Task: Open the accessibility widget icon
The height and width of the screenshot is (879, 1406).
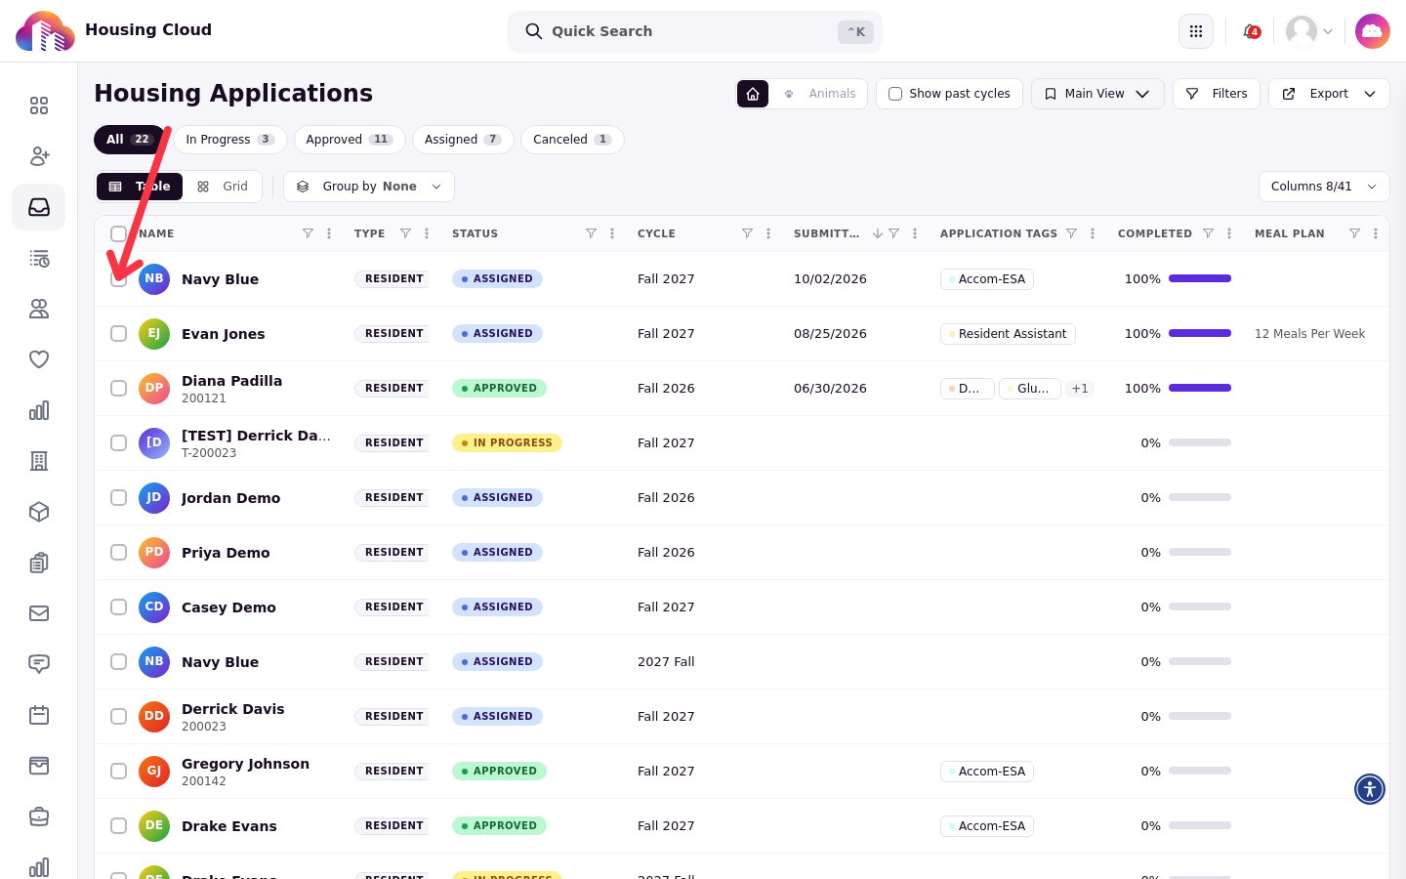Action: tap(1370, 789)
